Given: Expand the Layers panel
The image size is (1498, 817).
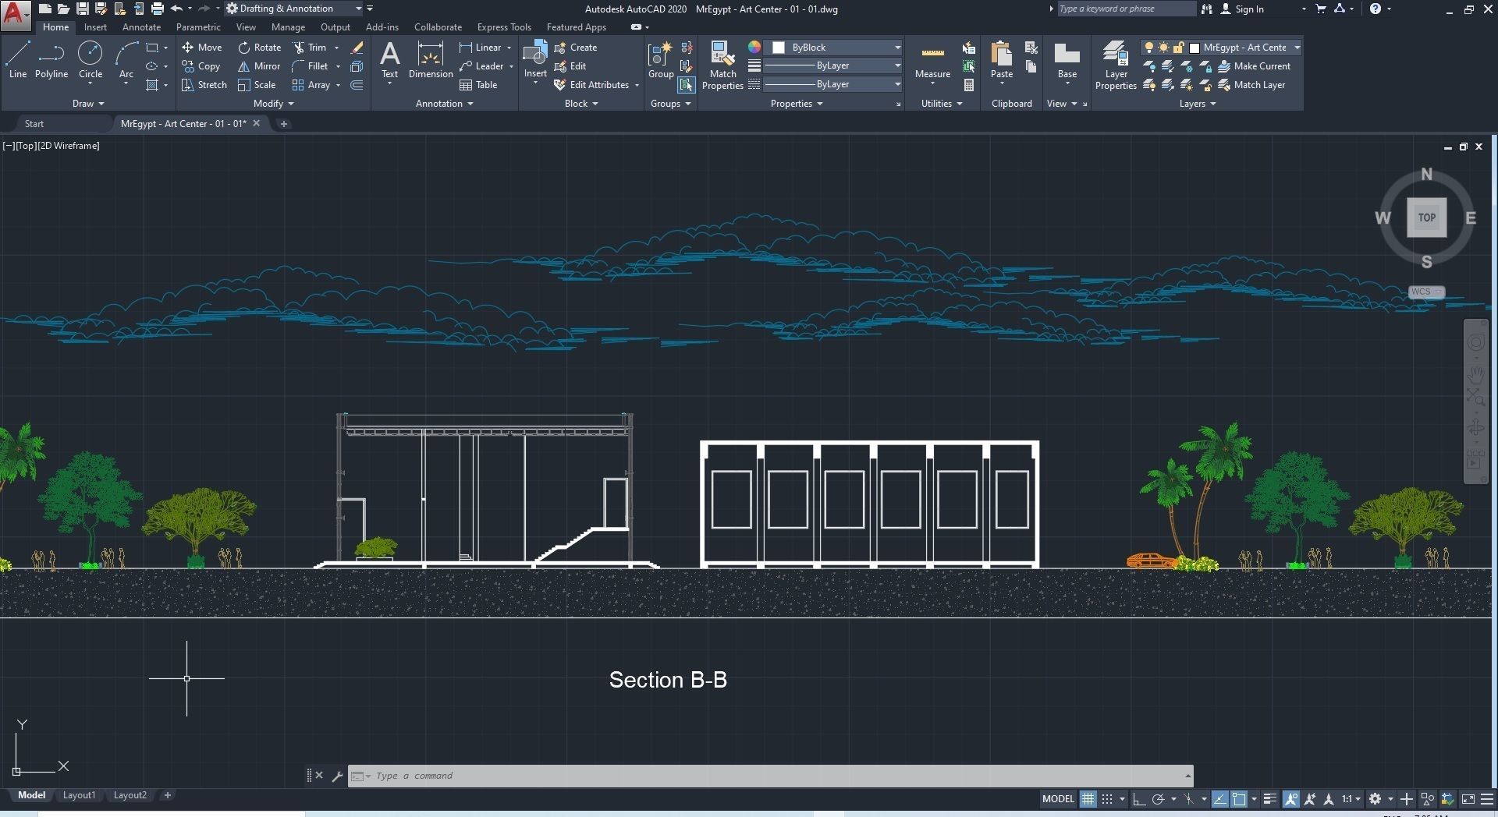Looking at the screenshot, I should [x=1198, y=104].
